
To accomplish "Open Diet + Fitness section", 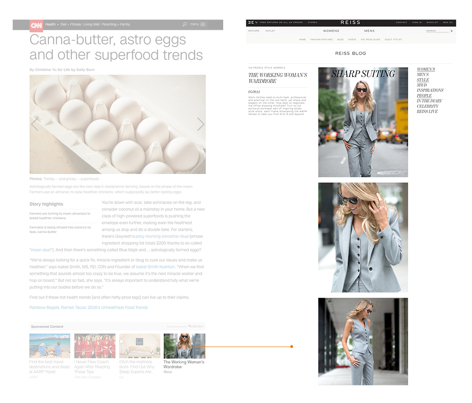I will [x=69, y=24].
